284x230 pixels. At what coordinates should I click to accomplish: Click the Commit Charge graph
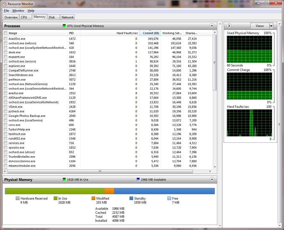(x=249, y=86)
